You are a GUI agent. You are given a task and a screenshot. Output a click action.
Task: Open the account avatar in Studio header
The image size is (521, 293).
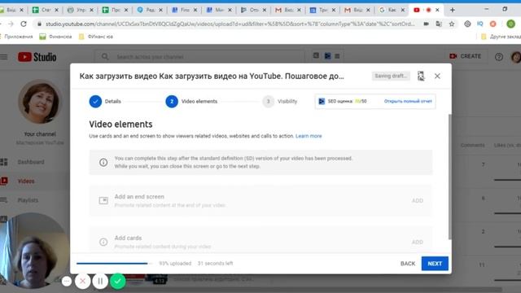click(516, 57)
